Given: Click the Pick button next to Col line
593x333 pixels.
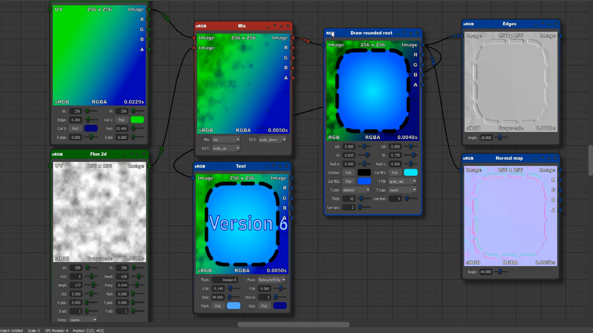Looking at the screenshot, I should (348, 173).
